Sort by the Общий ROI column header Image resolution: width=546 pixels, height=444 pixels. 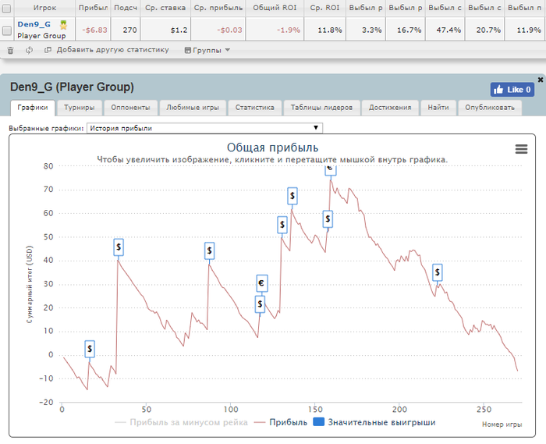click(275, 8)
